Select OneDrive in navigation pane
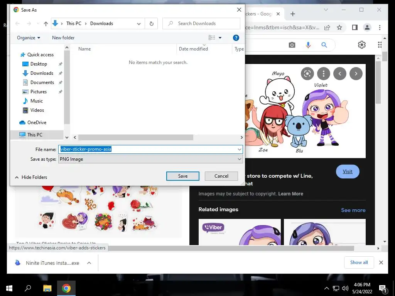 37,123
